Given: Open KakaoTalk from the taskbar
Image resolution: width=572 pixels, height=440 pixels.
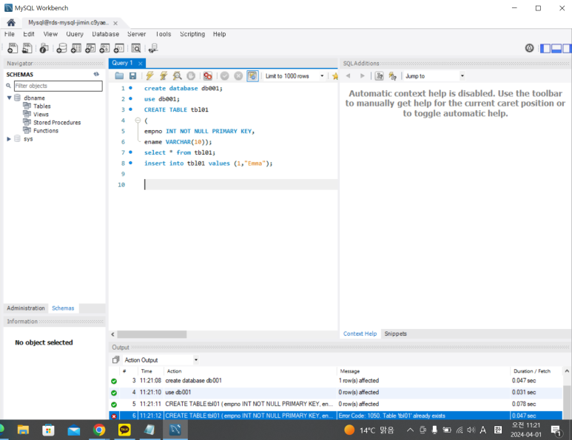Looking at the screenshot, I should pyautogui.click(x=124, y=430).
